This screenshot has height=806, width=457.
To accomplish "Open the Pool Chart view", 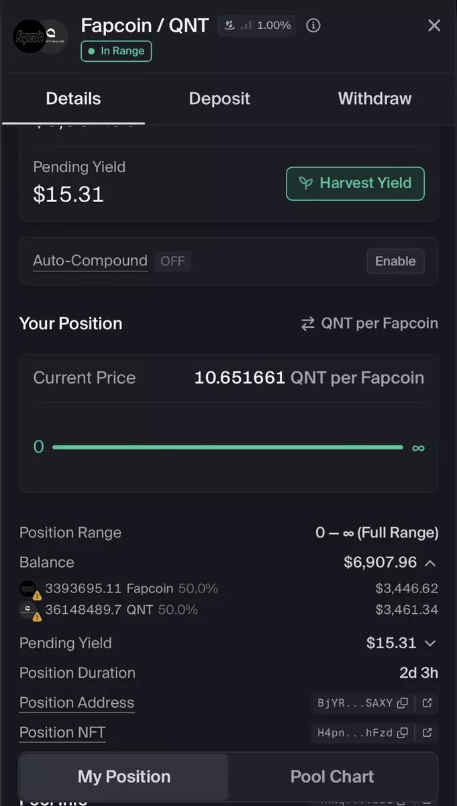I will click(x=332, y=777).
